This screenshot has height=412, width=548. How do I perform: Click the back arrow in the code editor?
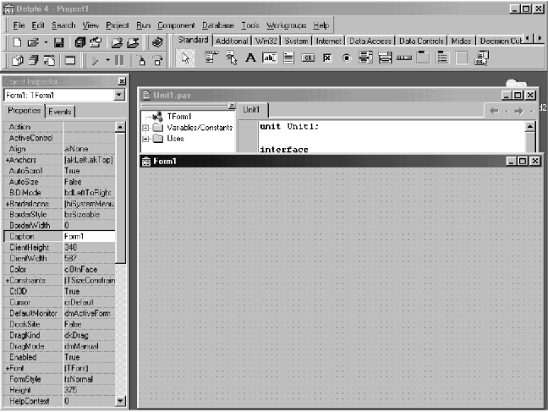494,111
